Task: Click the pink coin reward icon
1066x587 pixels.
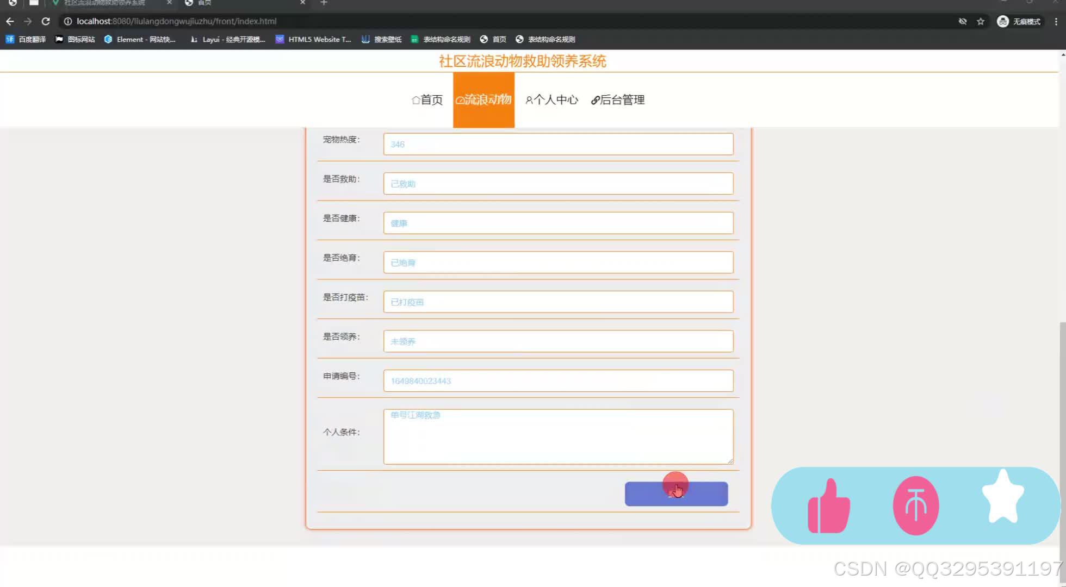Action: click(916, 505)
